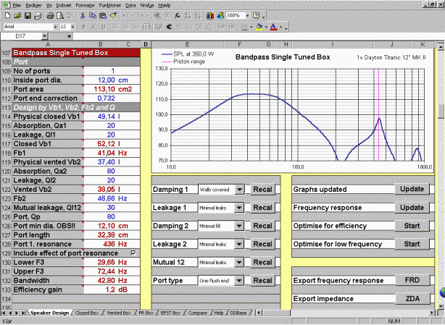Expand the 100% zoom dropdown
This screenshot has width=445, height=325.
pos(247,16)
